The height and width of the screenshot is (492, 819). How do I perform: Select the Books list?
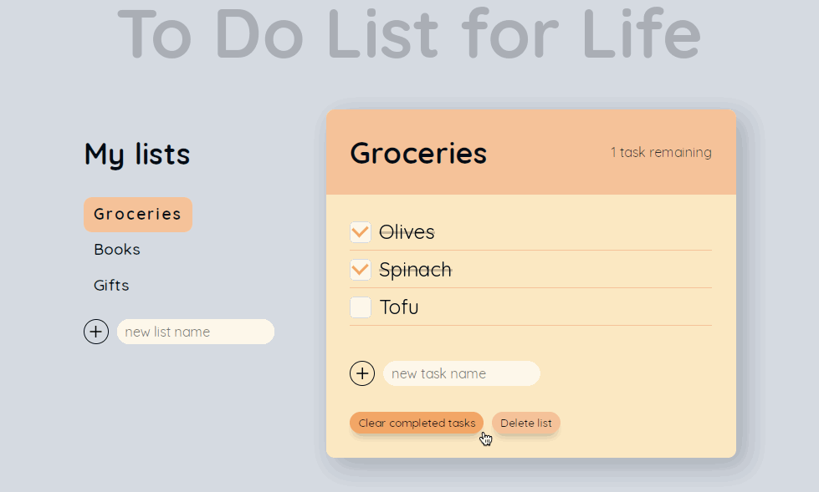(117, 249)
